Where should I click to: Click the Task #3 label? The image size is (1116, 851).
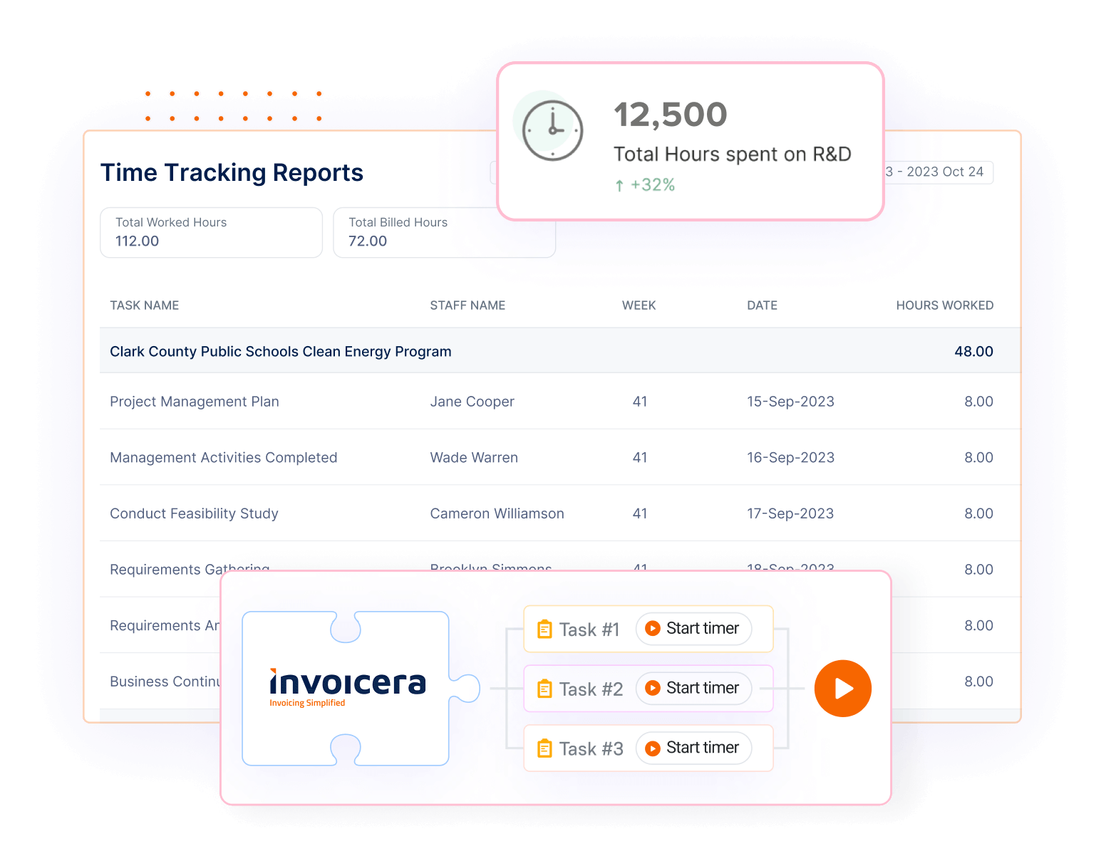click(591, 749)
